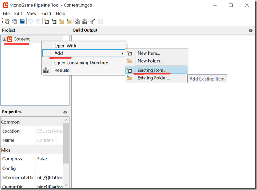Click the New project toolbar icon
The width and height of the screenshot is (257, 190).
coord(7,22)
